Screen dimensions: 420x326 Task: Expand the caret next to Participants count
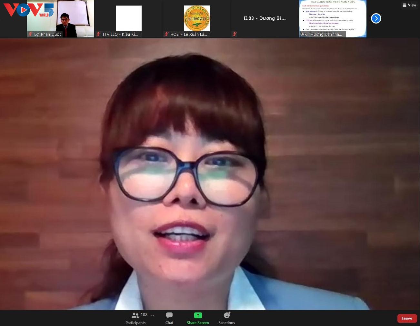coord(153,315)
